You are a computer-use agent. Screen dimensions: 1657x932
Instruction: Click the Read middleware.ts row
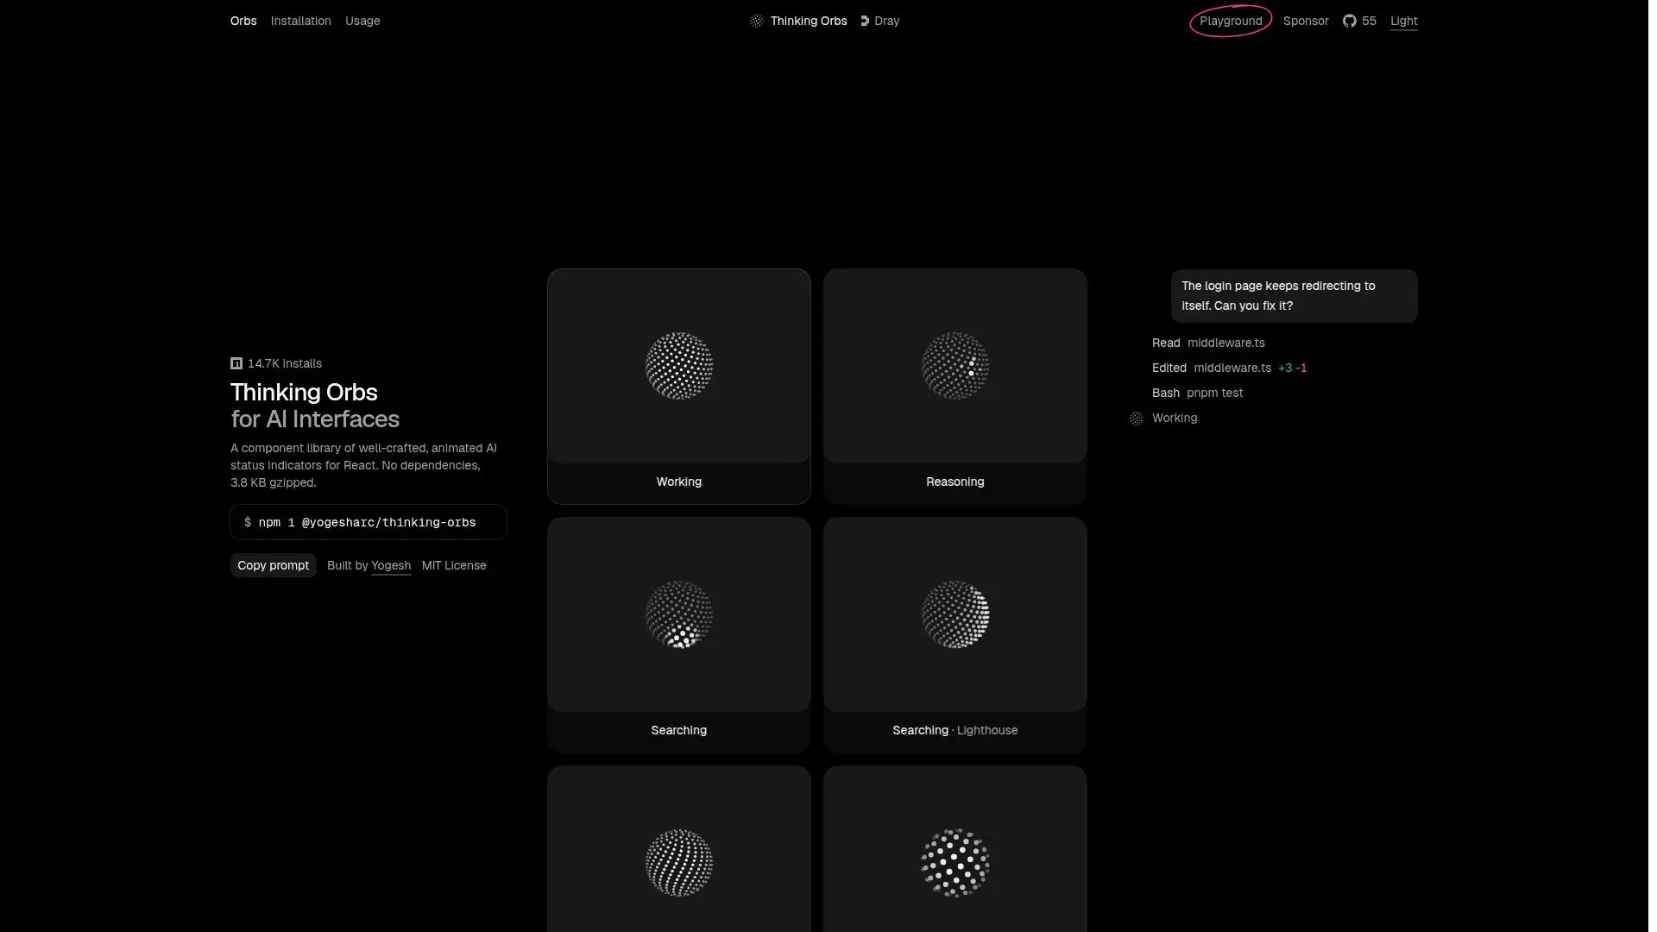1208,343
